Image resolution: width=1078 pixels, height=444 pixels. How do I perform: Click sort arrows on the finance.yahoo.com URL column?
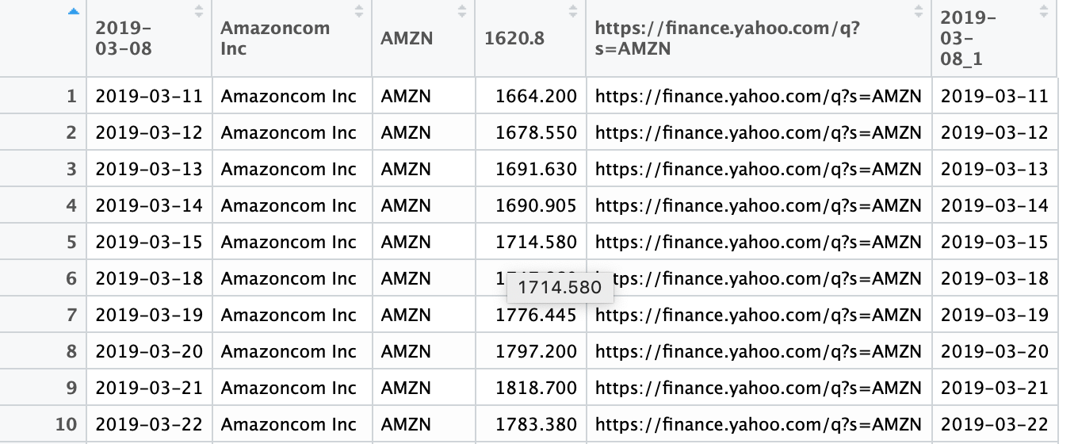tap(919, 12)
